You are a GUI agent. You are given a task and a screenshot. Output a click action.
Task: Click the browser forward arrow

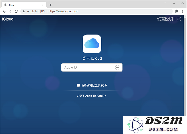pos(10,11)
